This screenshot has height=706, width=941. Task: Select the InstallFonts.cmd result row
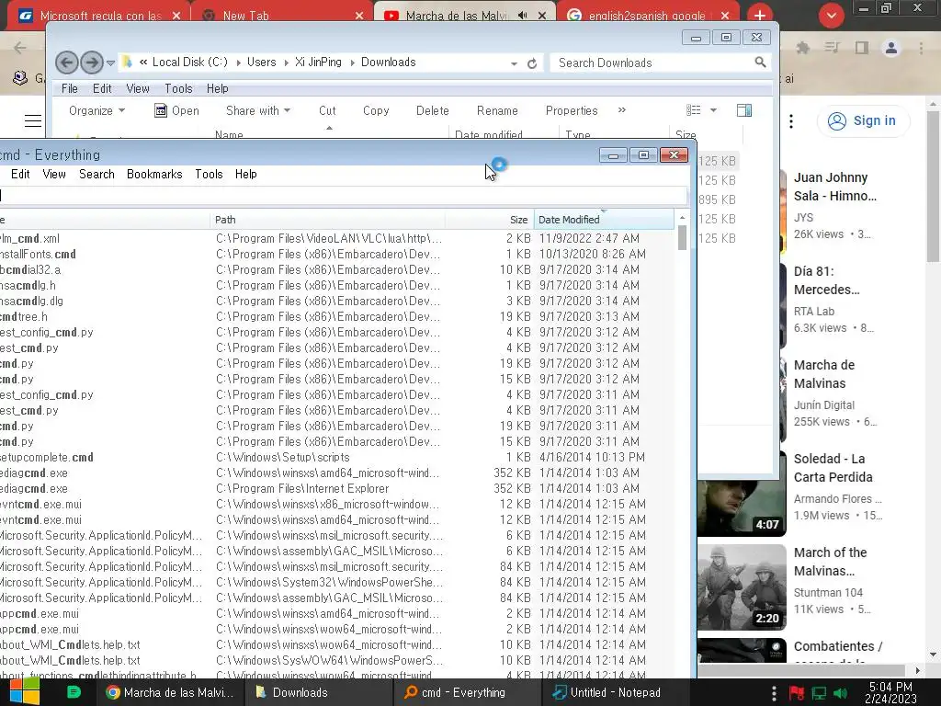point(337,254)
